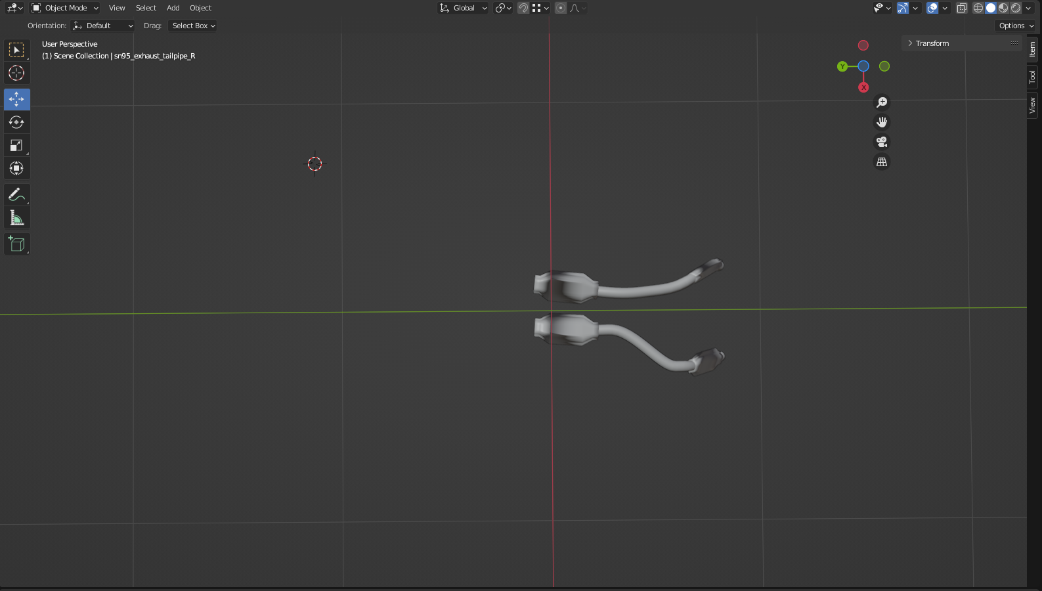Click the zoom magnifier viewport icon
This screenshot has width=1042, height=591.
[x=882, y=102]
